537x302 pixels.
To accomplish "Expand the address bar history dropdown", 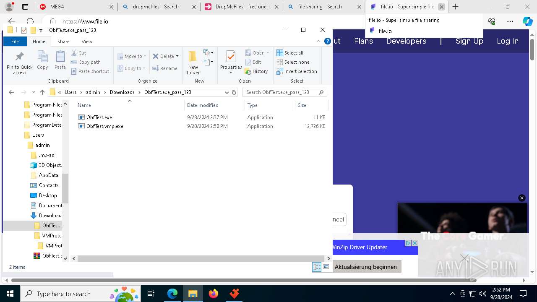I will (227, 92).
